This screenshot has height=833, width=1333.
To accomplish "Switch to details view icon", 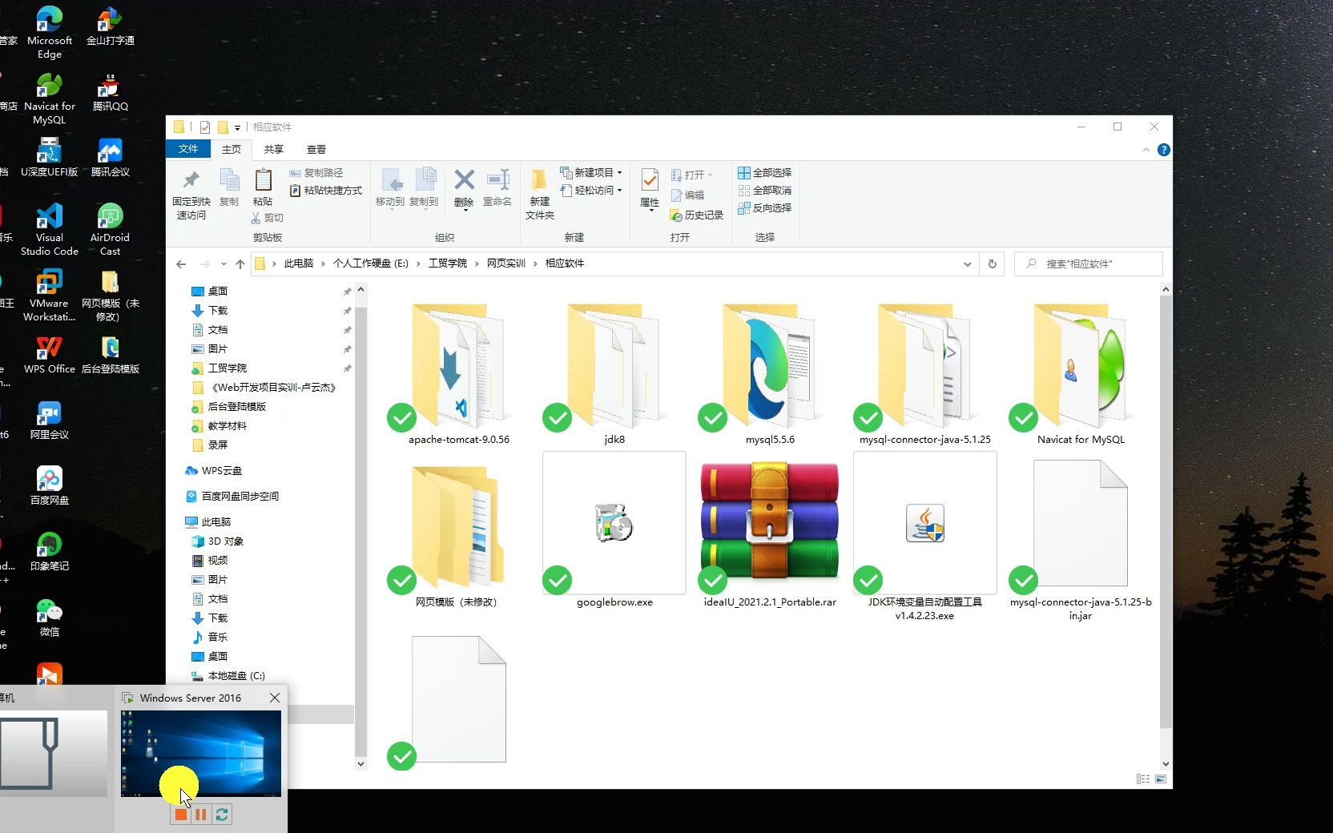I will (1143, 779).
